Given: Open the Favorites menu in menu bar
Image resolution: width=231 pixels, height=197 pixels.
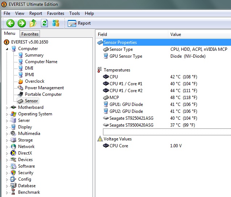Looking at the screenshot, I should click(56, 13).
